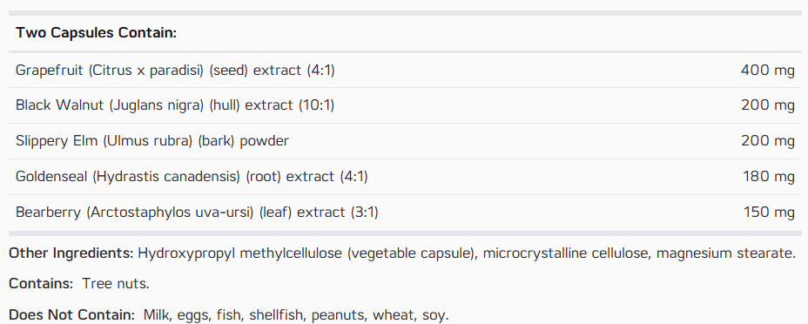
Task: Click the 150 mg amount
Action: 769,213
